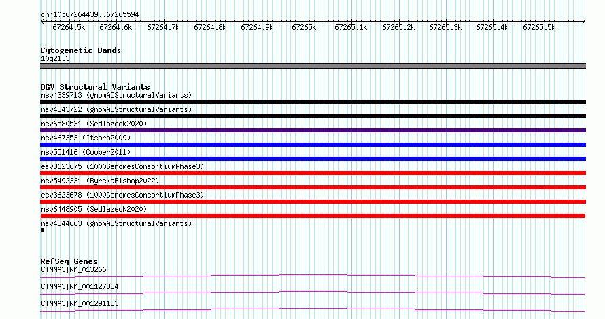The height and width of the screenshot is (319, 605).
Task: Click the chr10:67264439..67265594 coordinate label
Action: 90,15
